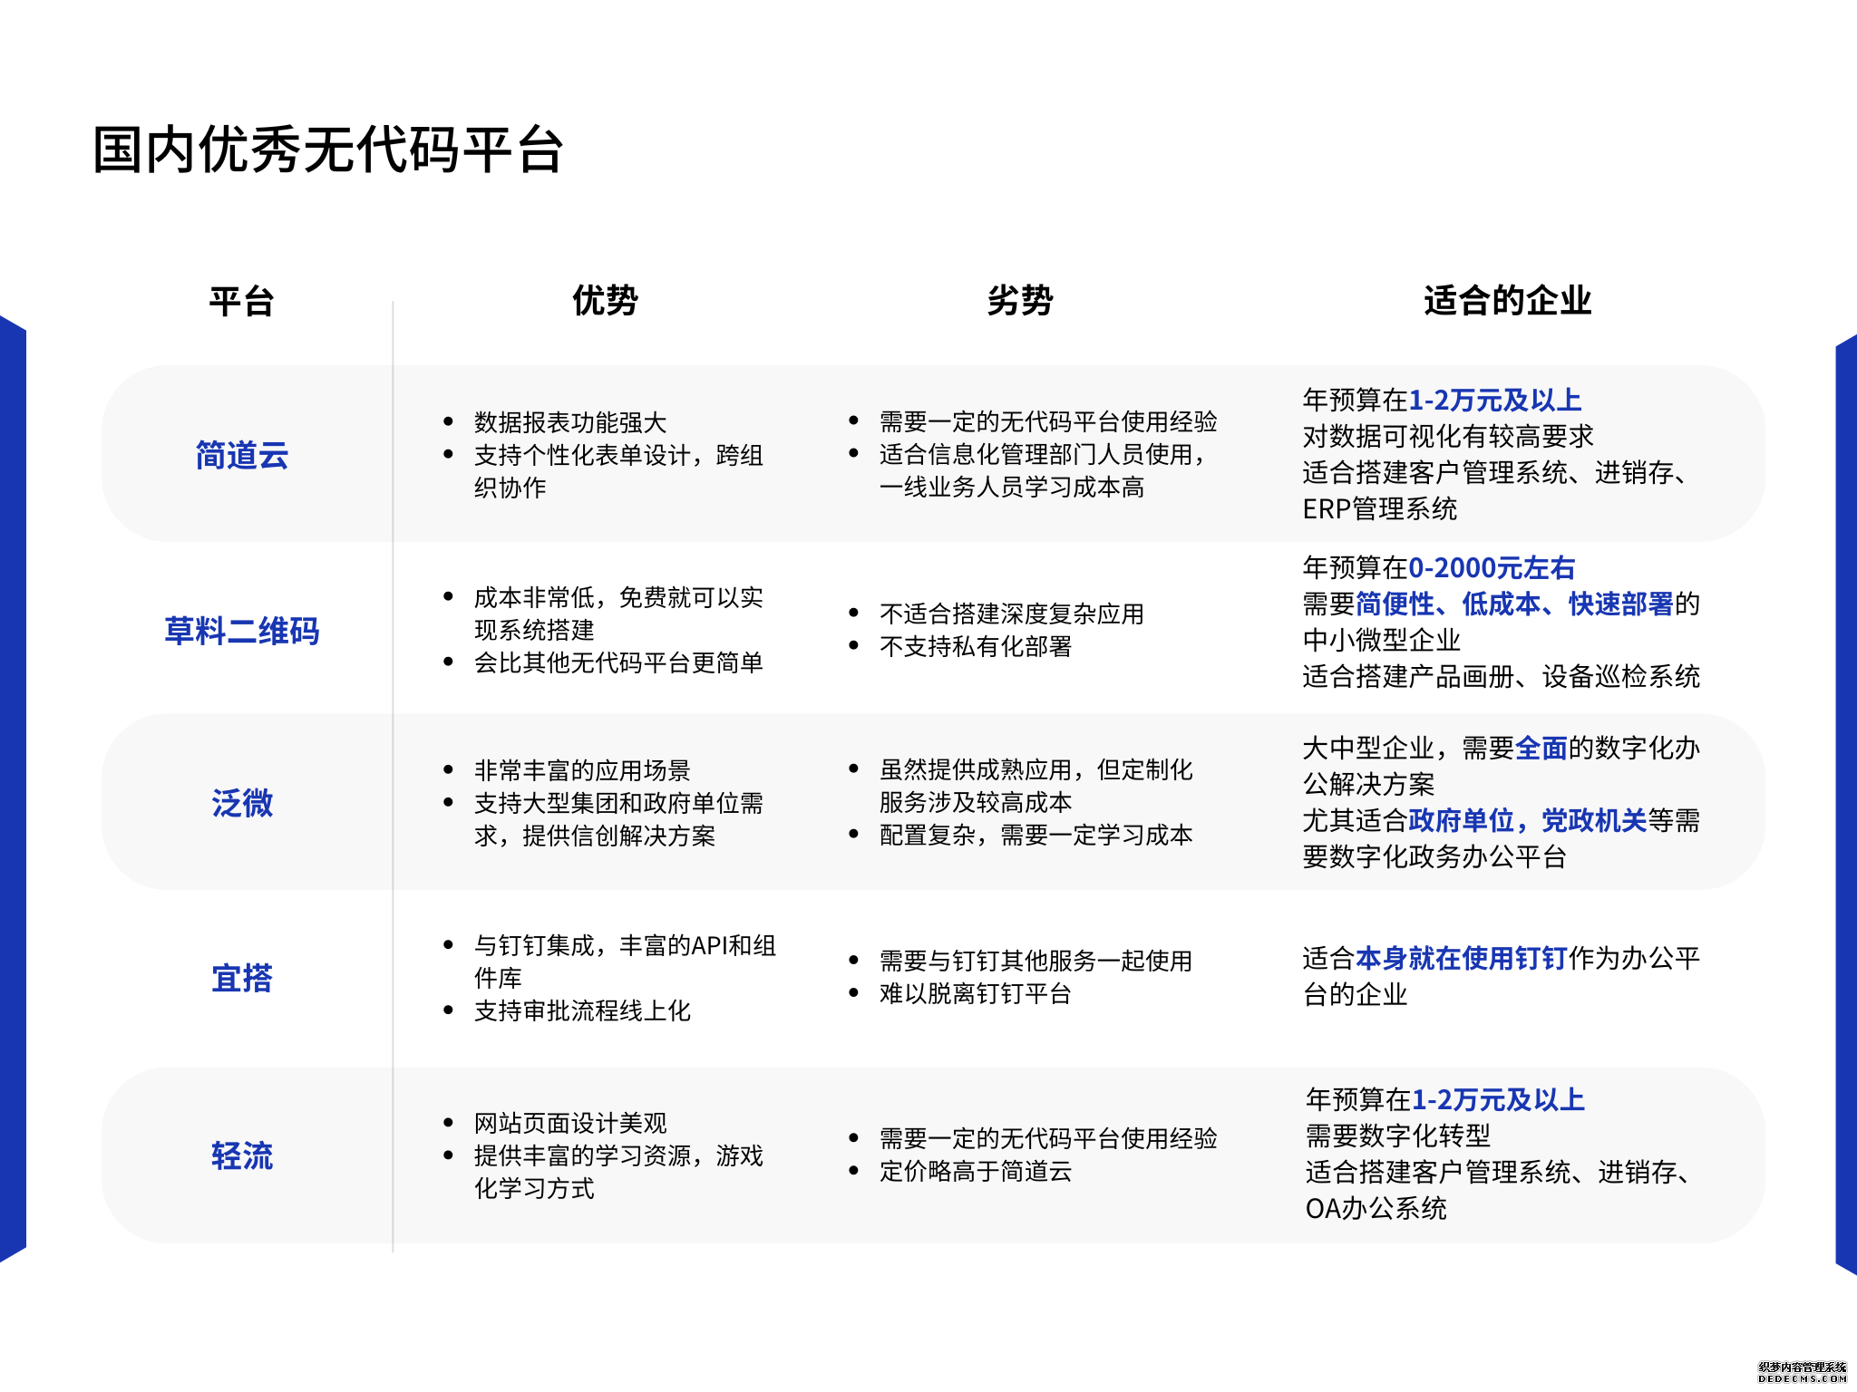Click the text 数据报表功能强大
Viewport: 1857px width, 1392px height.
click(570, 422)
